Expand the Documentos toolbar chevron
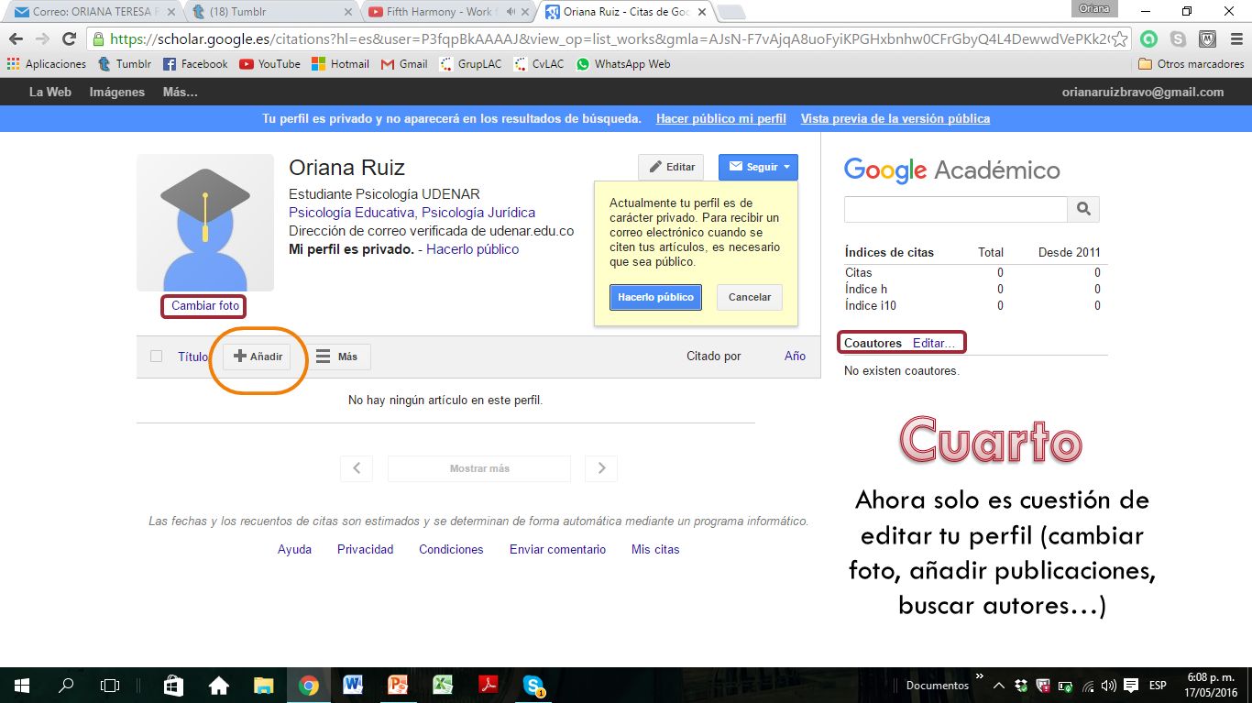The width and height of the screenshot is (1252, 703). (x=980, y=678)
